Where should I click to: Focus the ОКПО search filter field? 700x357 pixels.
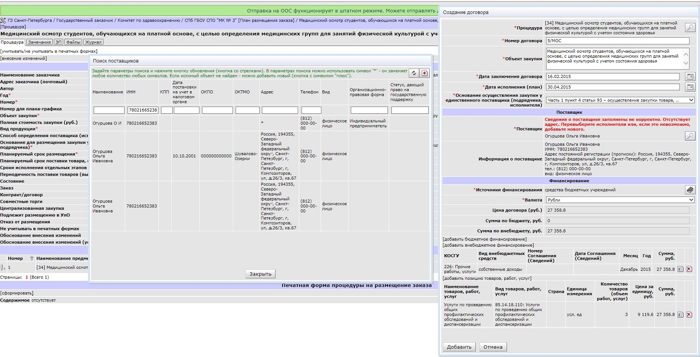tap(217, 110)
